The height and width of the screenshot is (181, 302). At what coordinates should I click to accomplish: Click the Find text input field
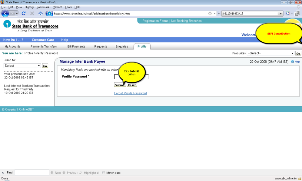pos(32,173)
